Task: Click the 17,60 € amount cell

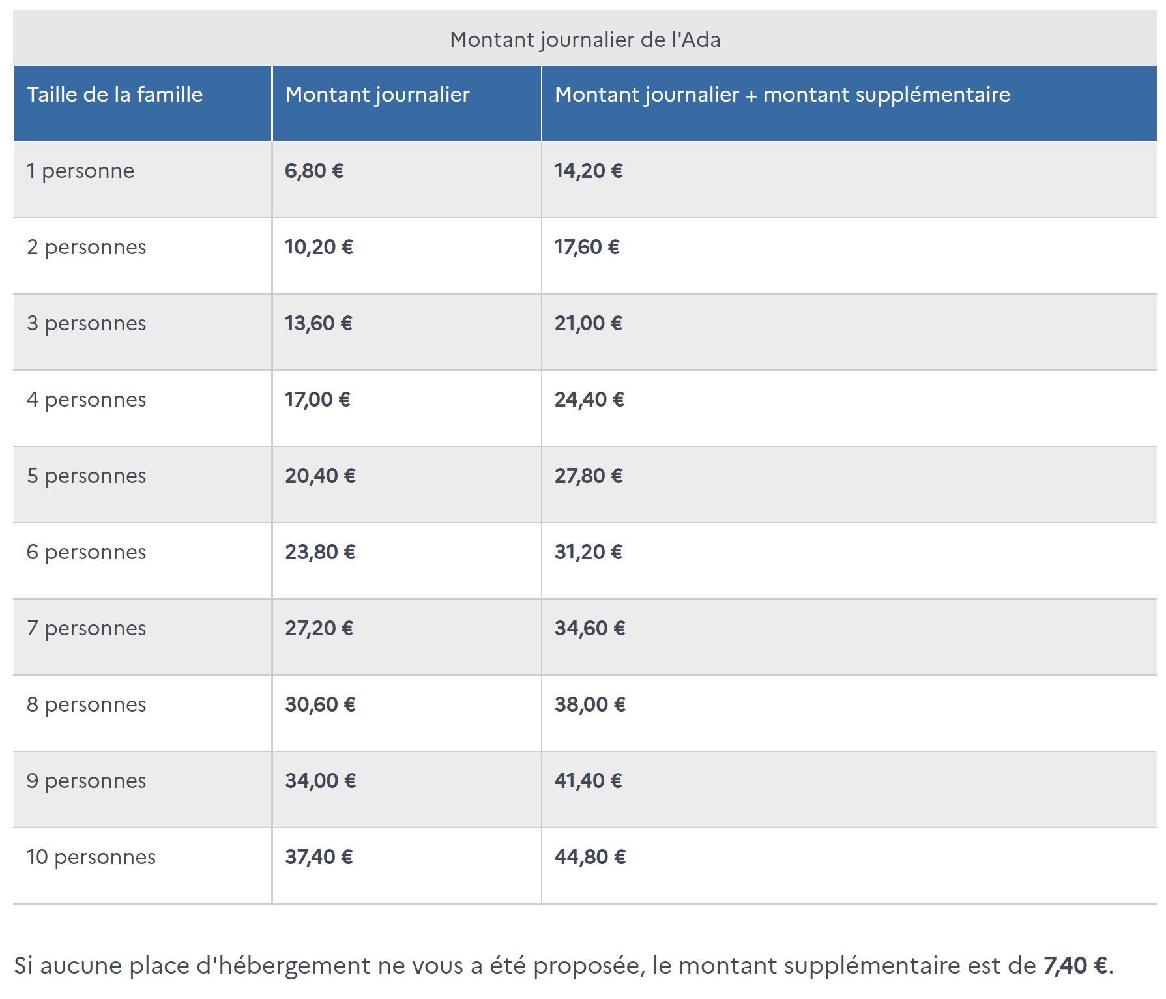Action: 587,247
